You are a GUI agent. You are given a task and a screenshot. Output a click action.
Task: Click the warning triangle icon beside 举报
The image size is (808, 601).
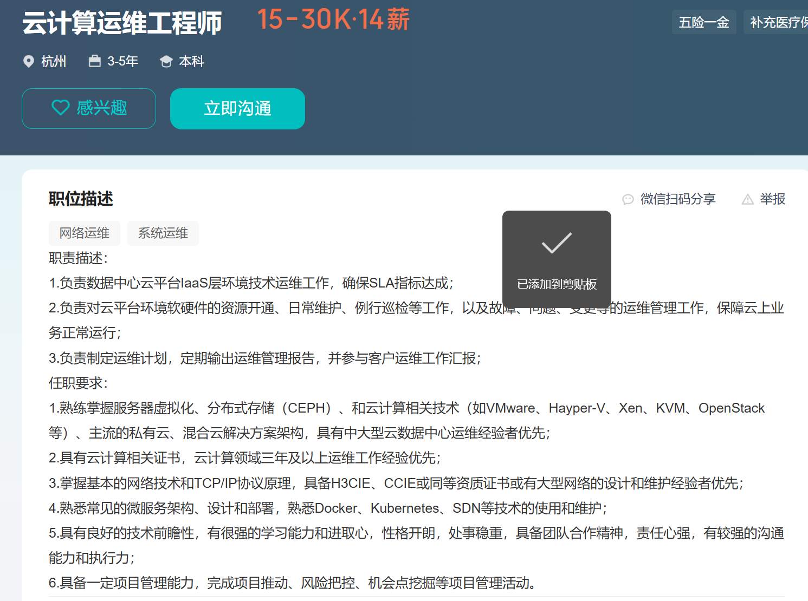pos(748,199)
